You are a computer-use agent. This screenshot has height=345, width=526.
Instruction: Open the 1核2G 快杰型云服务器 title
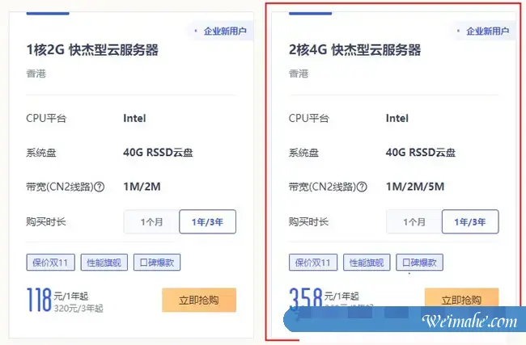tap(92, 50)
